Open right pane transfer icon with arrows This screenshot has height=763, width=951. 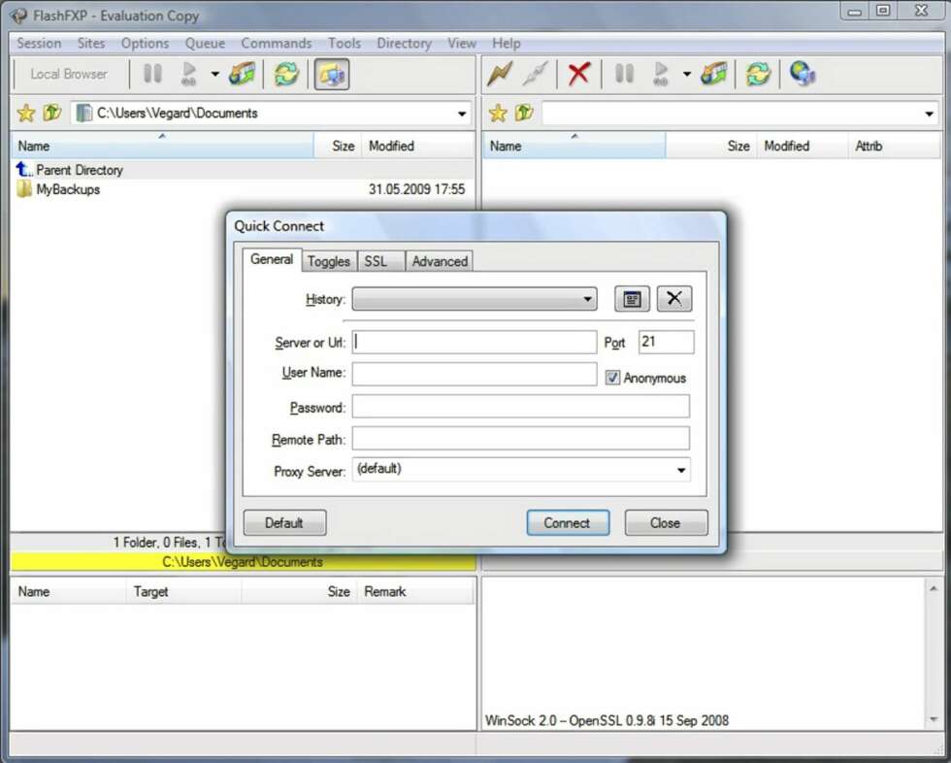coord(714,74)
